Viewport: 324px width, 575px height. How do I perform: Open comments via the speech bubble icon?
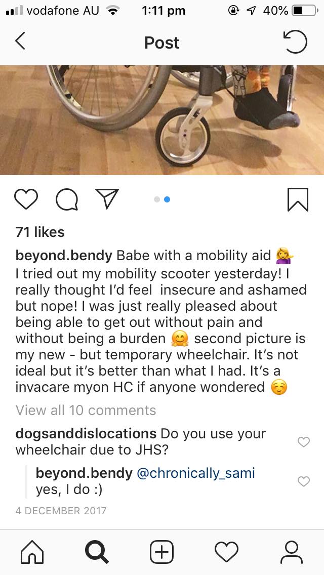click(67, 200)
